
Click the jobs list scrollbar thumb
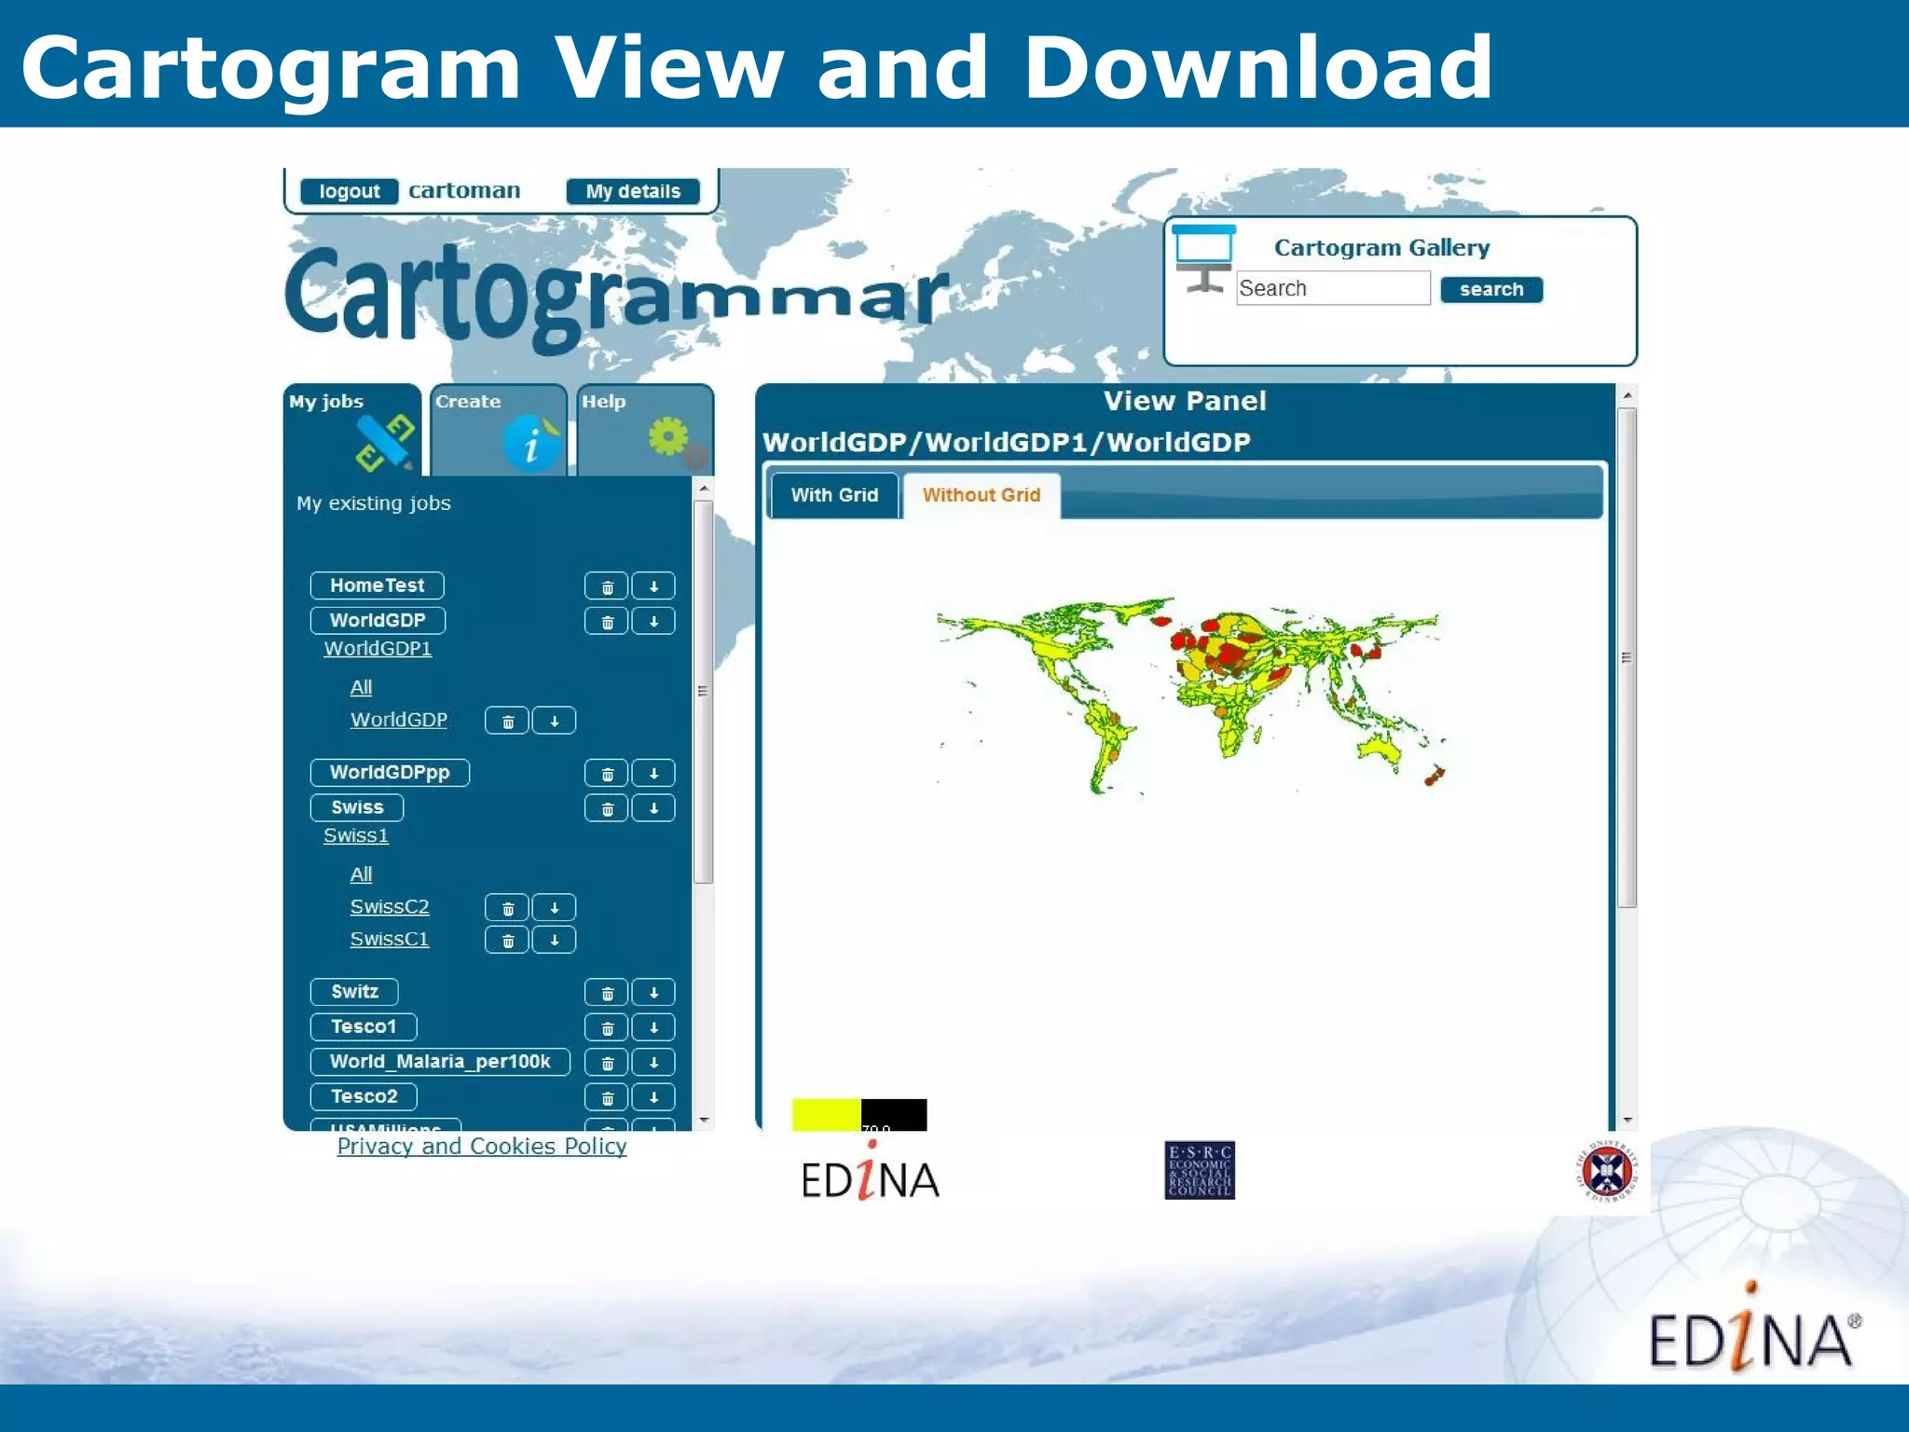pos(704,693)
